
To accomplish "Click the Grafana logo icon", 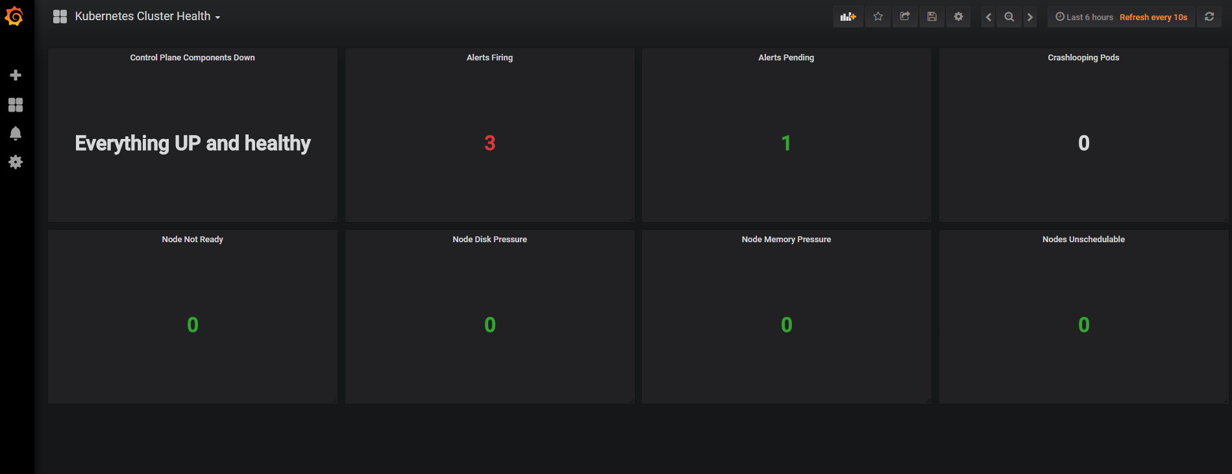I will tap(14, 16).
